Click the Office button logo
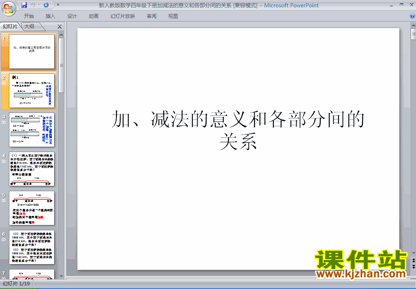This screenshot has height=289, width=416. point(9,9)
